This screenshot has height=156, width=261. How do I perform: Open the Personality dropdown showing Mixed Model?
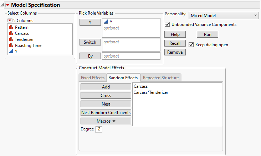[224, 16]
